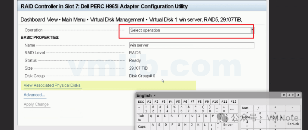
Task: Open the Advanced... settings link
Action: (34, 95)
